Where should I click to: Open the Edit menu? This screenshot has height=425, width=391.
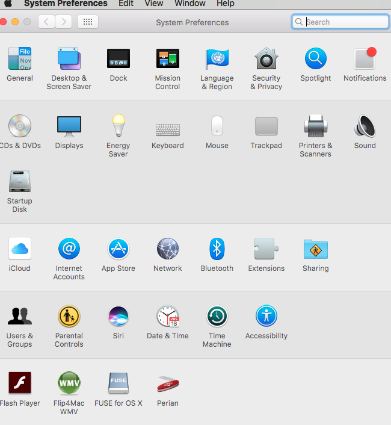click(126, 4)
